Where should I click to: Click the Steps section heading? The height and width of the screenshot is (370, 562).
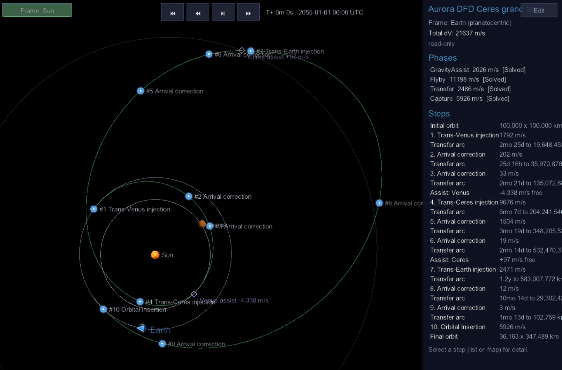[439, 114]
